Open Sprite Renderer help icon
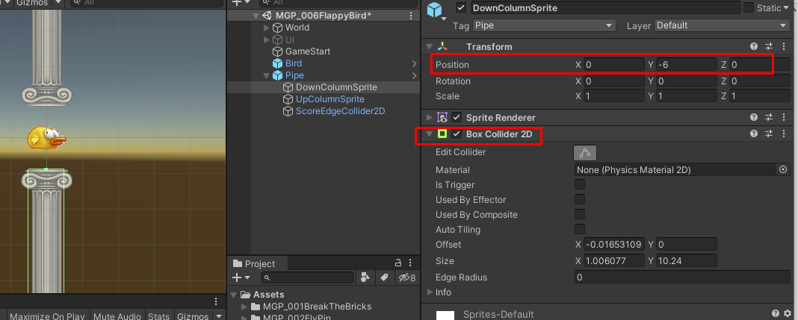Image resolution: width=798 pixels, height=320 pixels. click(x=754, y=117)
